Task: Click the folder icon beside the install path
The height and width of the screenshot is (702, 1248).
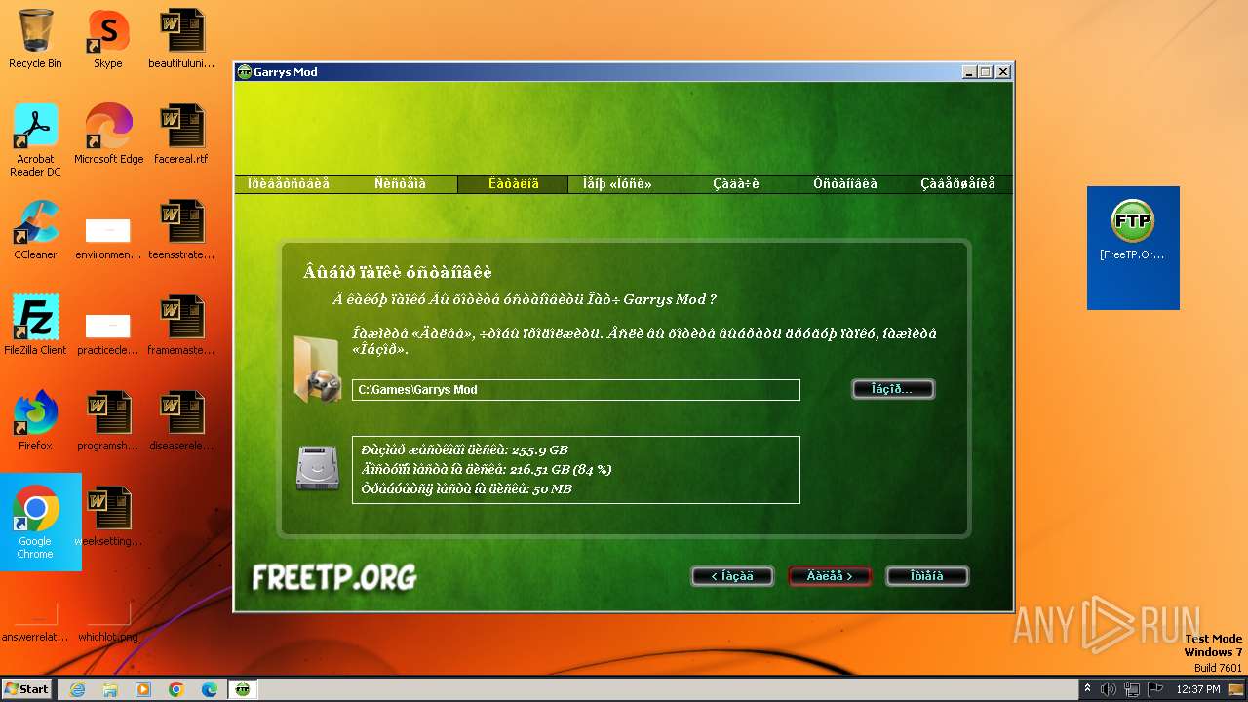Action: 318,369
